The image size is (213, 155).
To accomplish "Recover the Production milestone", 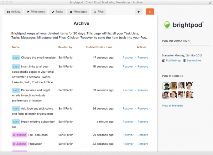I will tap(128, 144).
